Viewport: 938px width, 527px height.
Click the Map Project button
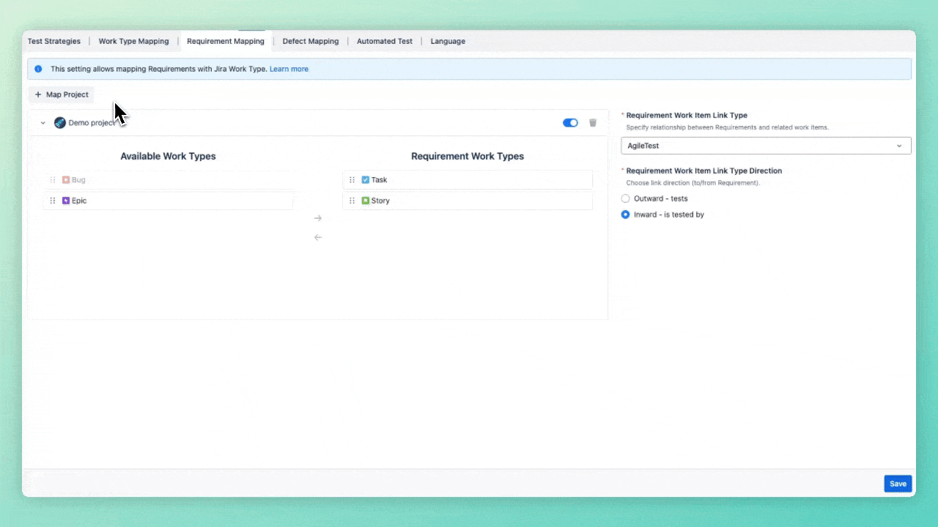coord(62,94)
